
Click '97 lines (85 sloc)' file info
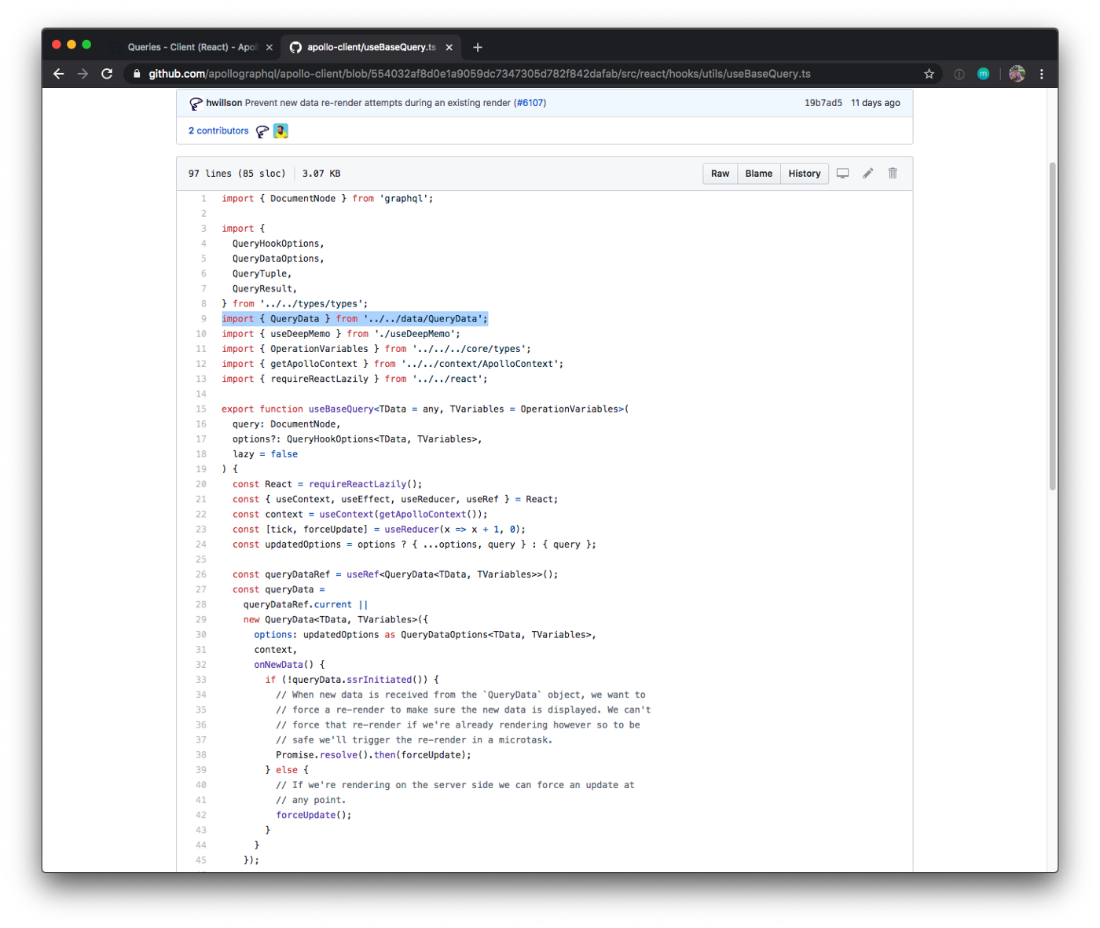(x=236, y=174)
